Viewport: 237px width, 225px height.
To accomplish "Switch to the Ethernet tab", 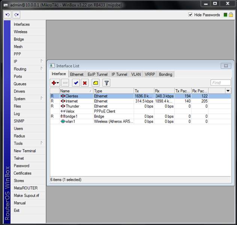I will [x=76, y=74].
